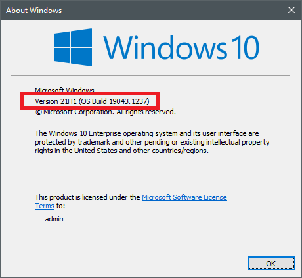
Task: Confirm with the OK button
Action: (271, 264)
